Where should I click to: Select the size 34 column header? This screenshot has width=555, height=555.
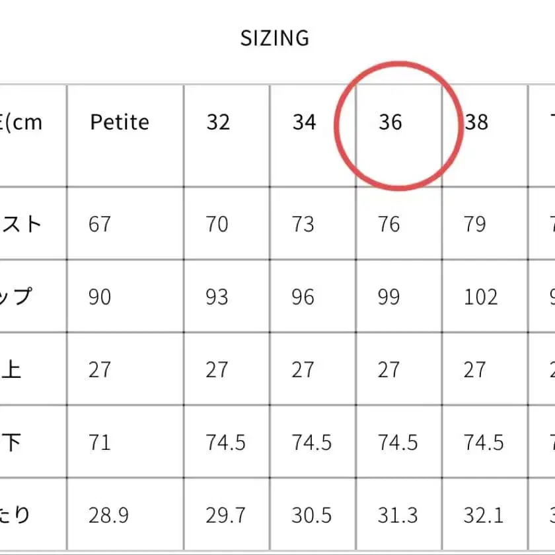point(304,122)
